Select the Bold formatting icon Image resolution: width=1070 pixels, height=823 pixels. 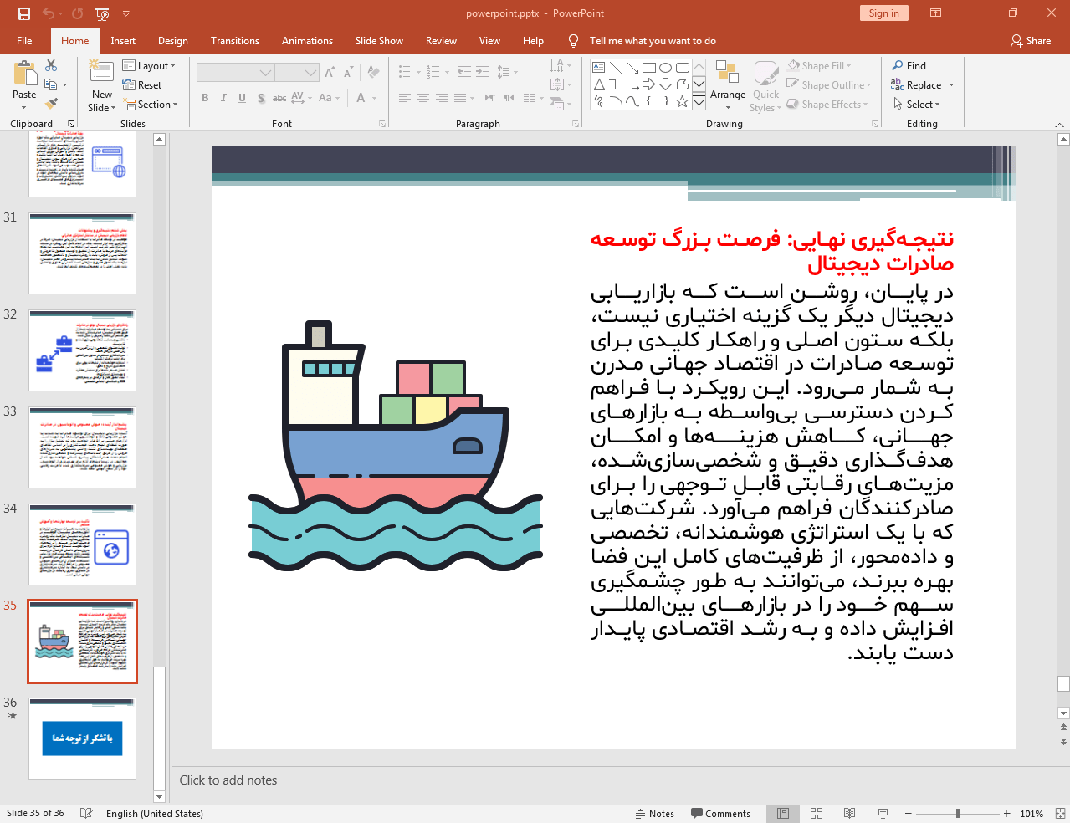pos(204,98)
